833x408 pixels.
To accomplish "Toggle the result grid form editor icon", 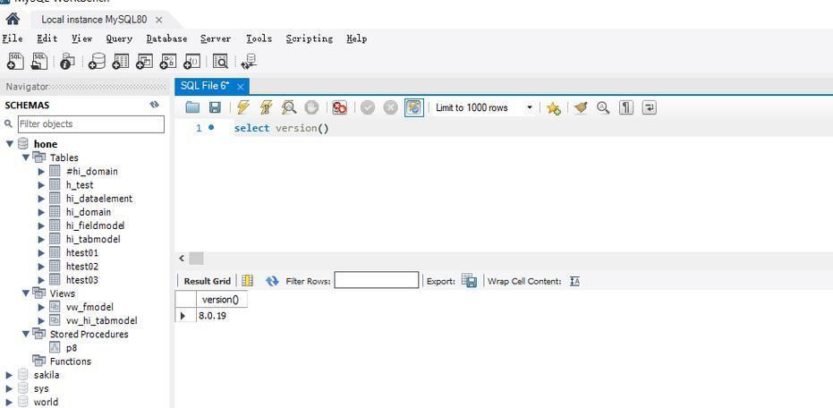I will click(248, 281).
